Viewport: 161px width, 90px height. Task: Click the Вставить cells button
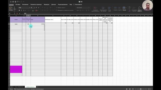point(116,8)
